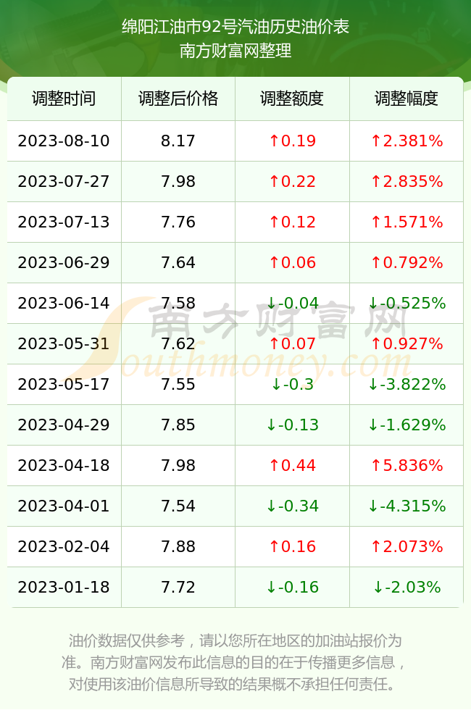Click the ↑2.835% percentage cell
Viewport: 471px width, 710px height.
coord(407,182)
